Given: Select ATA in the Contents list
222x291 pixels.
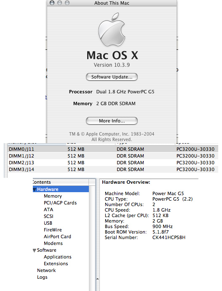Looking at the screenshot, I should pos(48,209).
